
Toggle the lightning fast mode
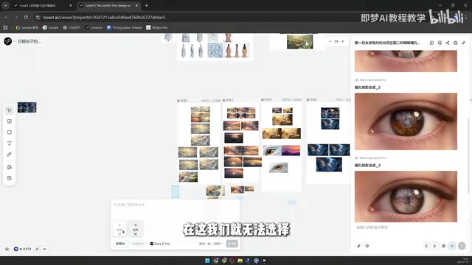coord(434,246)
